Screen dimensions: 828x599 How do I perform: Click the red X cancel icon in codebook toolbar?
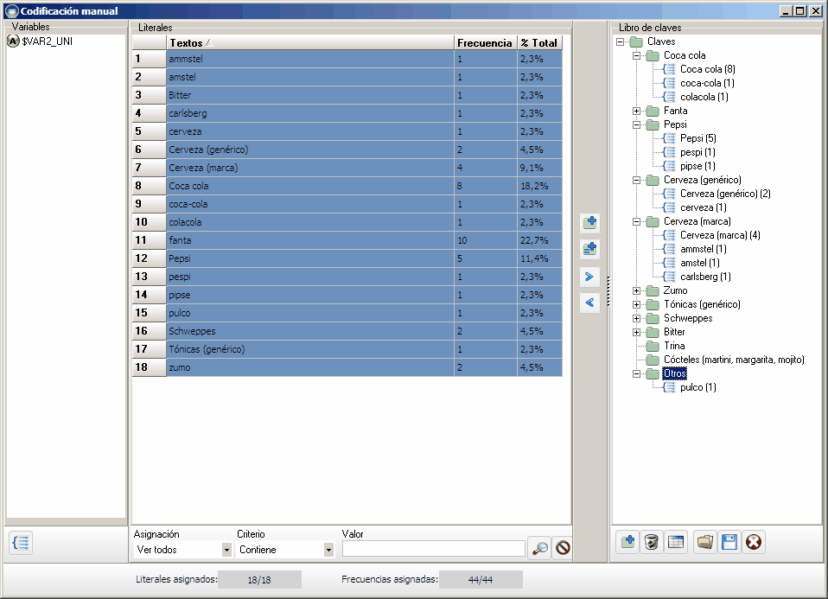(754, 542)
